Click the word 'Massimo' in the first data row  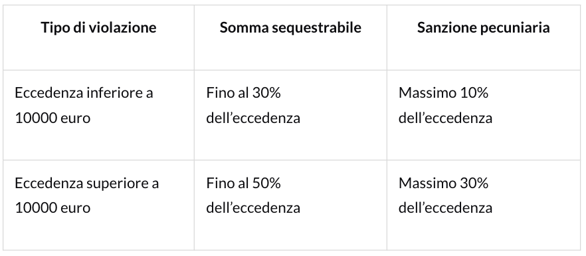coord(428,93)
